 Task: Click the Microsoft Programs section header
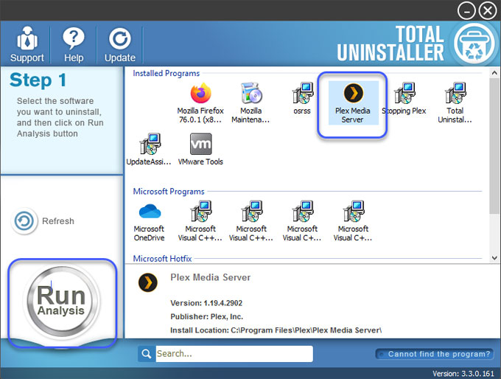click(x=169, y=191)
